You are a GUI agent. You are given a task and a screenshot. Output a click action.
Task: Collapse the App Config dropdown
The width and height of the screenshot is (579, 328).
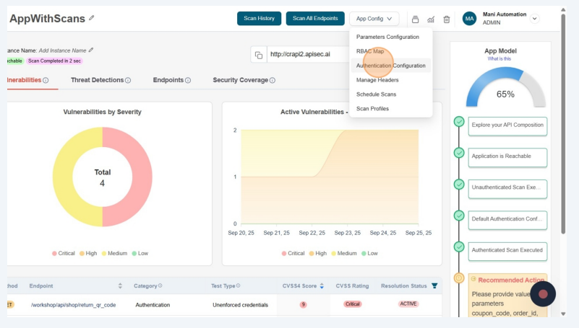coord(374,19)
